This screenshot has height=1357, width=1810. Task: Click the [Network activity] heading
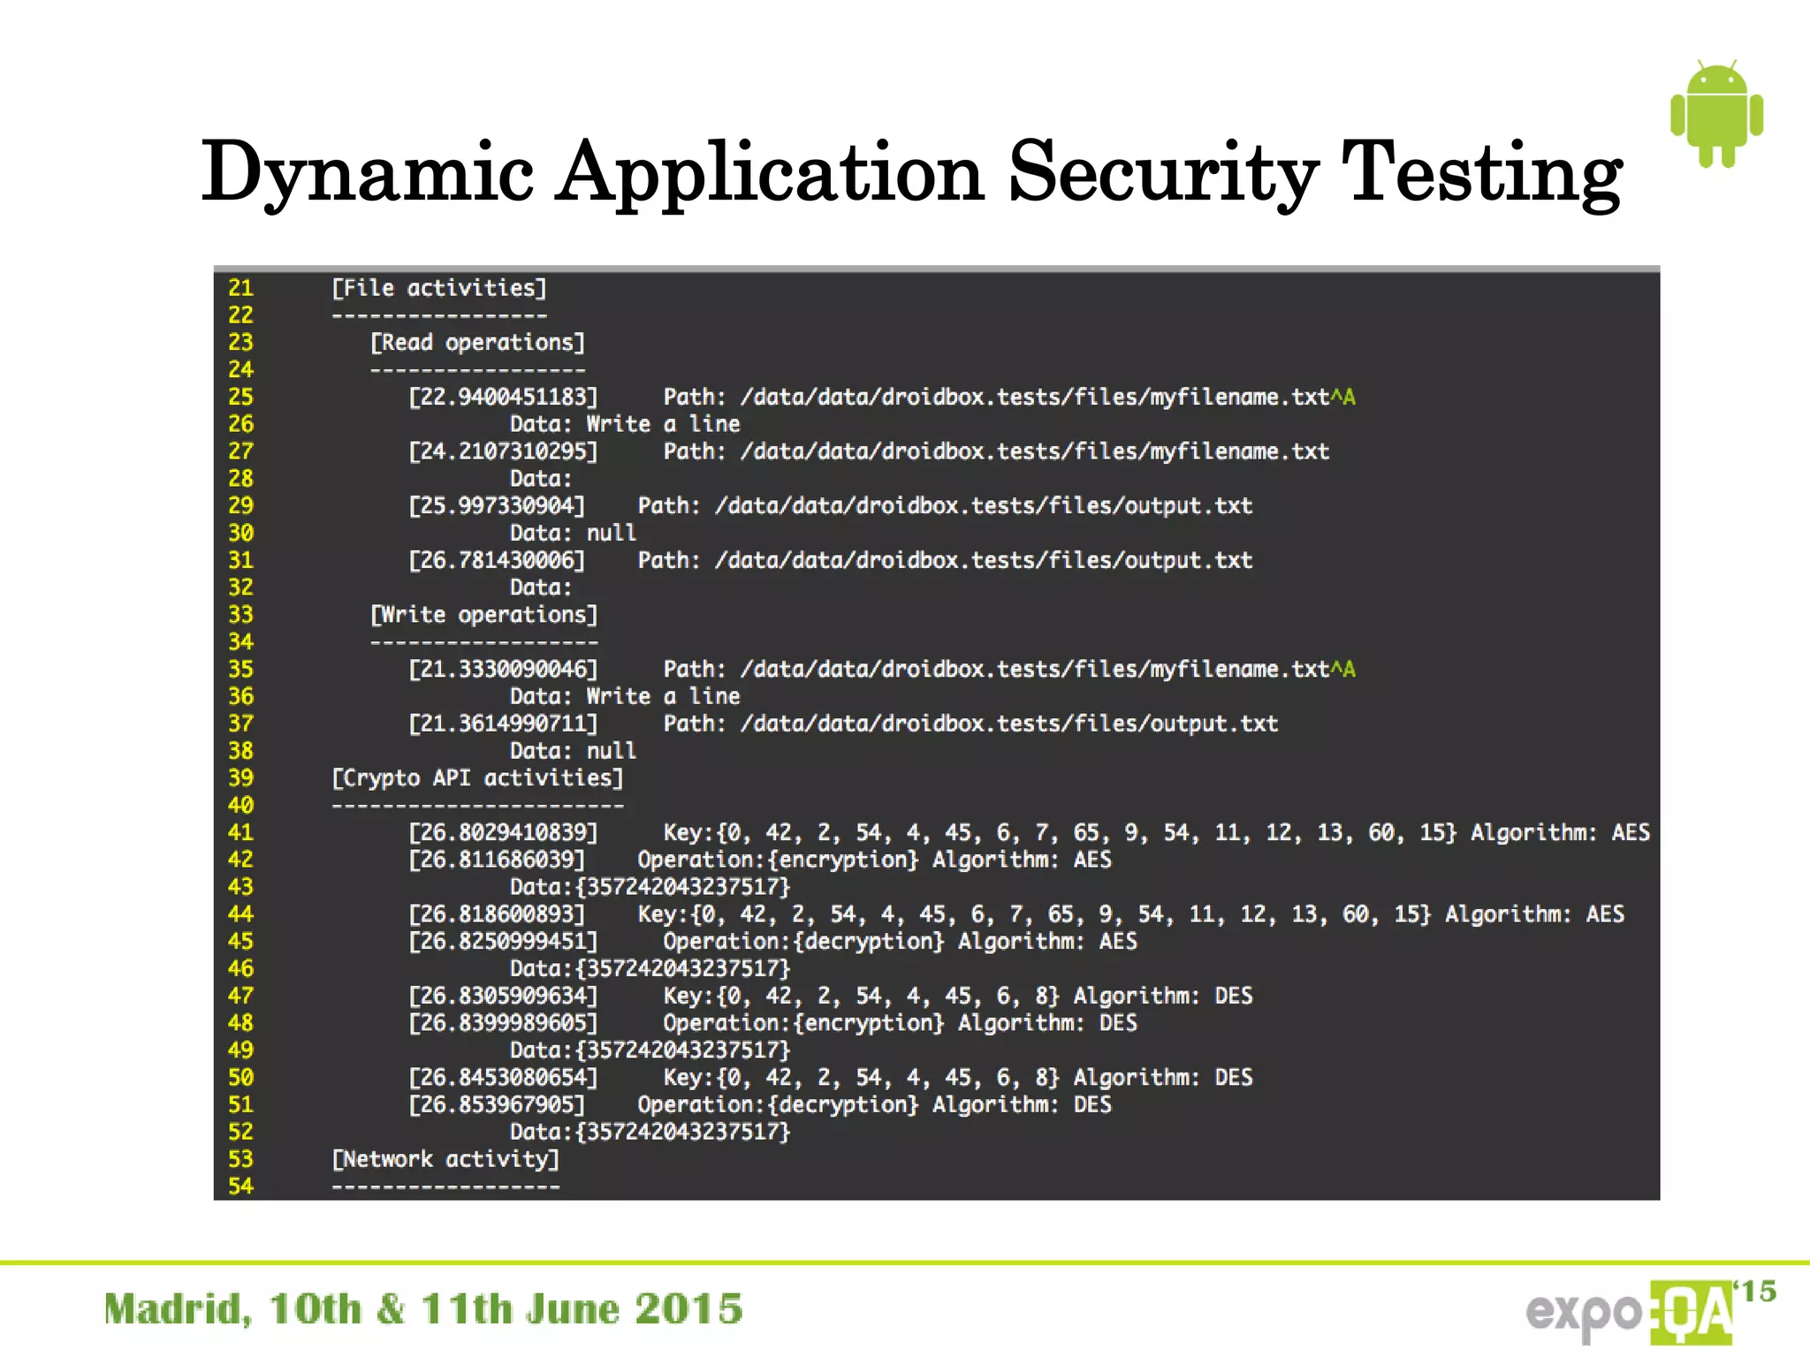445,1159
